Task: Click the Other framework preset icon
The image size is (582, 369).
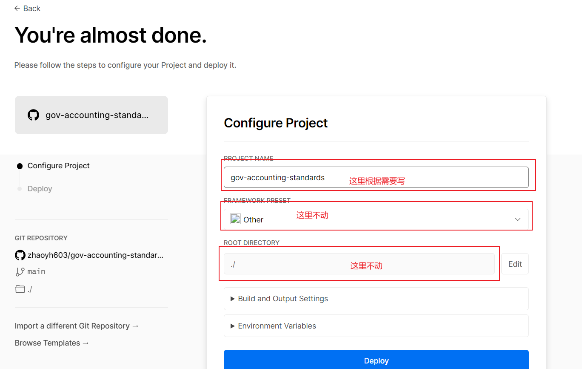Action: pyautogui.click(x=235, y=219)
